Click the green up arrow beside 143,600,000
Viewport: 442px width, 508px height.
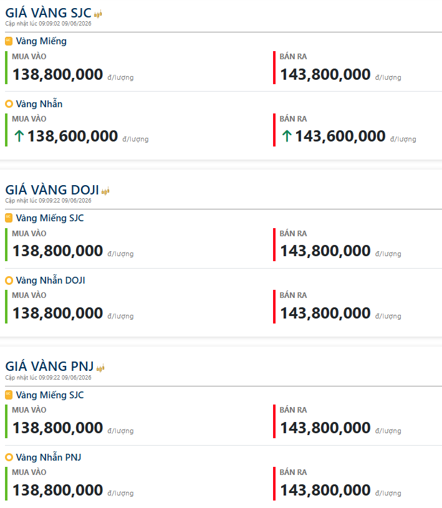tap(287, 136)
